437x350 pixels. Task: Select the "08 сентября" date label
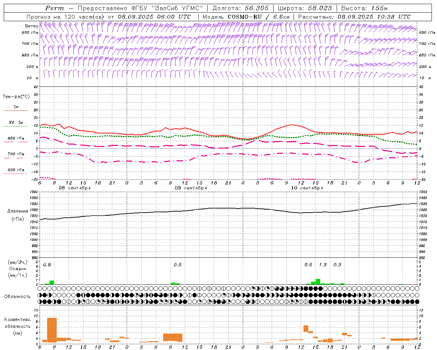click(75, 188)
